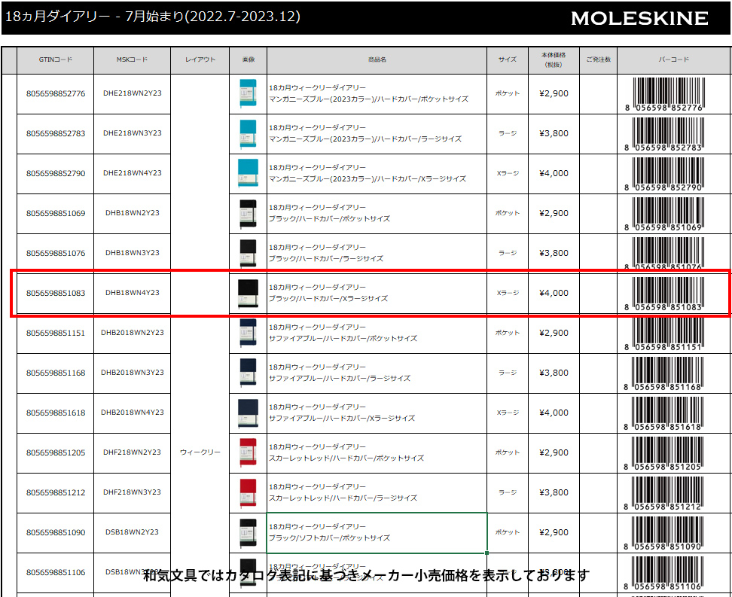The image size is (732, 597).
Task: Click the Black hardcover pocket diary thumbnail
Action: tap(248, 213)
